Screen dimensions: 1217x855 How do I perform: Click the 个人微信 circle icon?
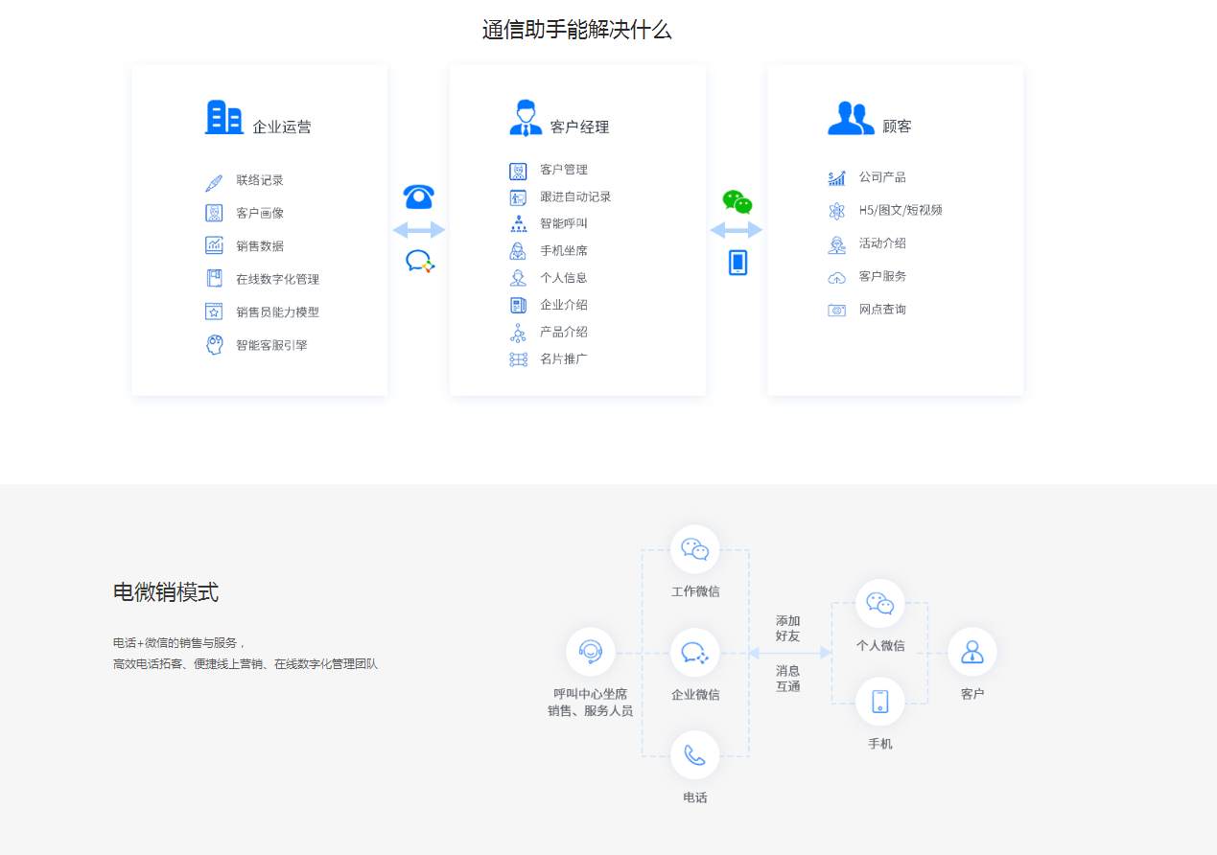(879, 604)
